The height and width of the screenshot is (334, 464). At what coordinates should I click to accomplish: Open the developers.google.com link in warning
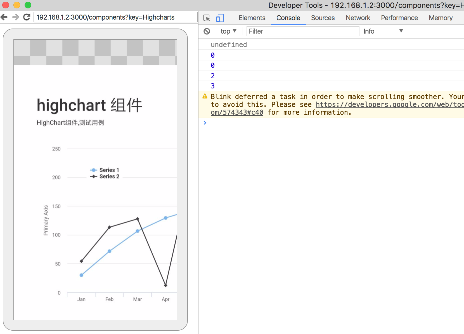pos(390,105)
